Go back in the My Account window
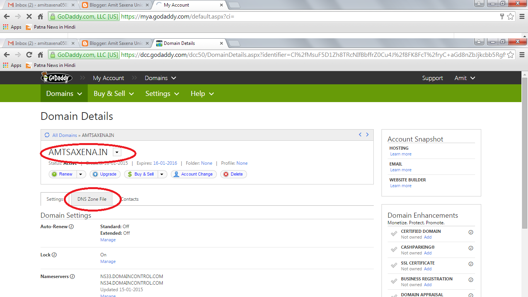The width and height of the screenshot is (528, 297). tap(7, 16)
